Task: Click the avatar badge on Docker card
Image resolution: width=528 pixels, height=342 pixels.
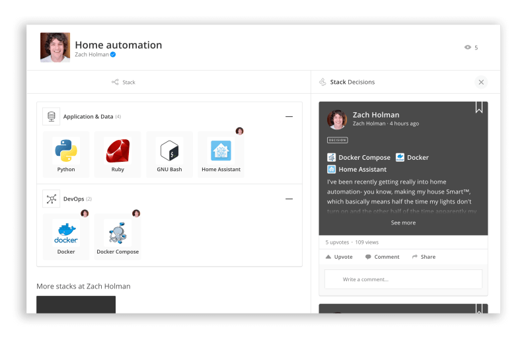Action: tap(85, 213)
